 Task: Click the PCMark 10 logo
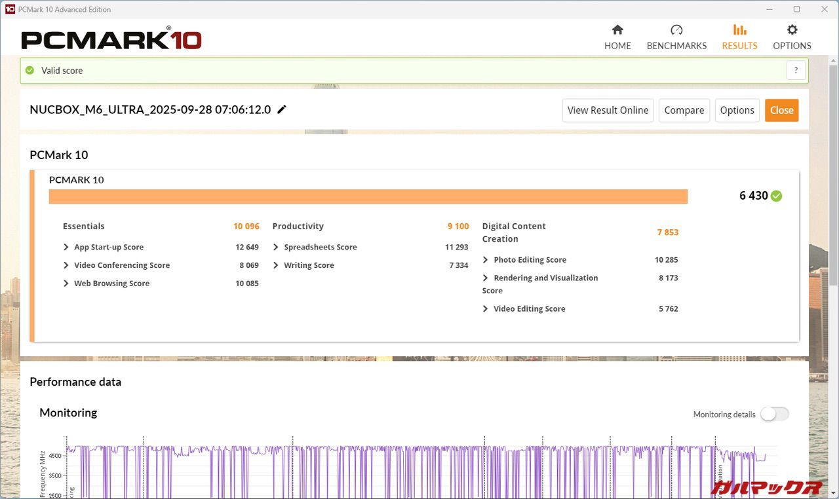click(111, 39)
